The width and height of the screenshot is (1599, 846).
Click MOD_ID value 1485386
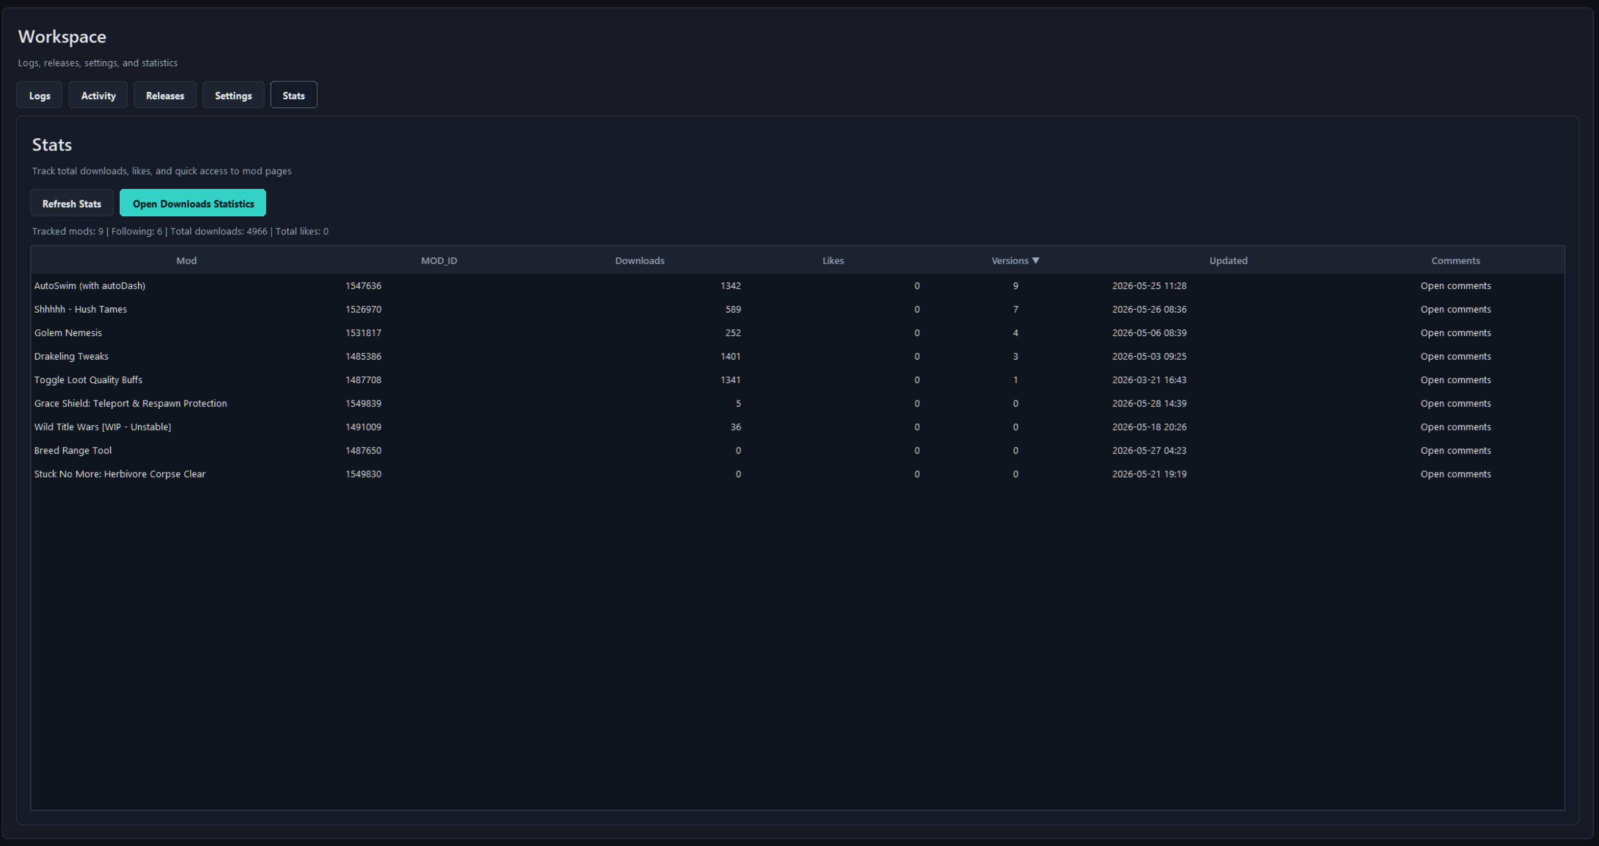[363, 356]
